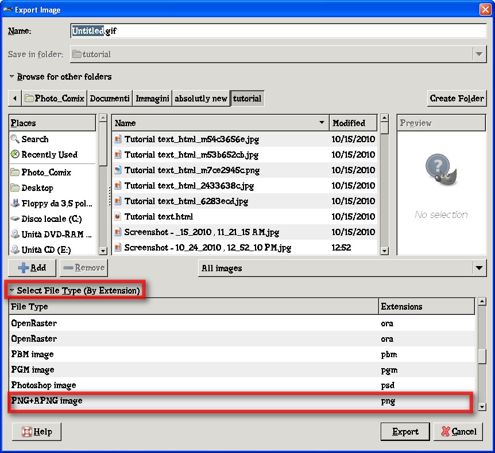
Task: Click the icon of Tutorial text_html_2433638c.jpg
Action: click(118, 185)
